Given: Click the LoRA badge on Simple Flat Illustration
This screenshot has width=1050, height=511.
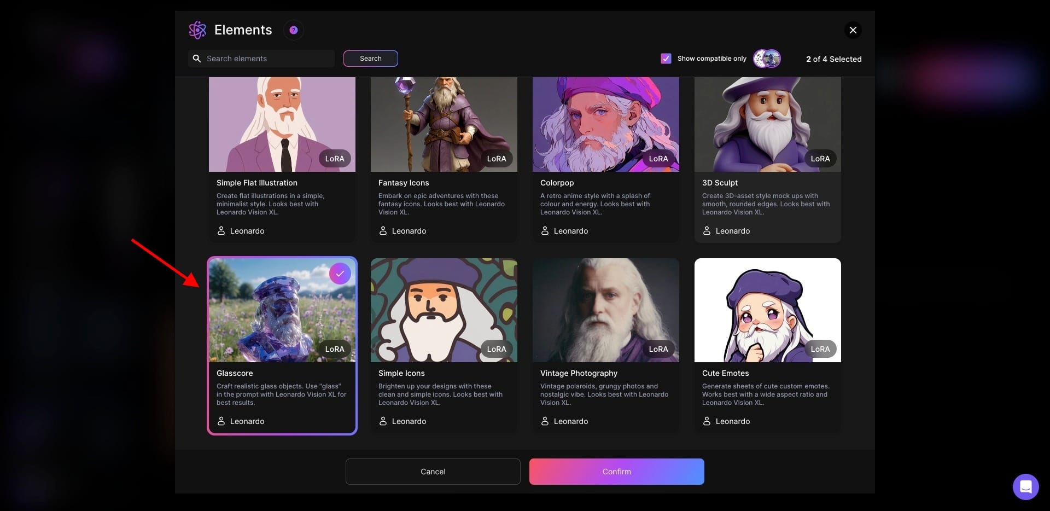Looking at the screenshot, I should [335, 159].
